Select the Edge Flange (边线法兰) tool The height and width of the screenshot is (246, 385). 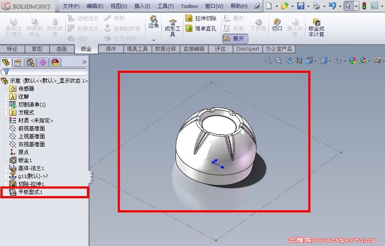83,19
